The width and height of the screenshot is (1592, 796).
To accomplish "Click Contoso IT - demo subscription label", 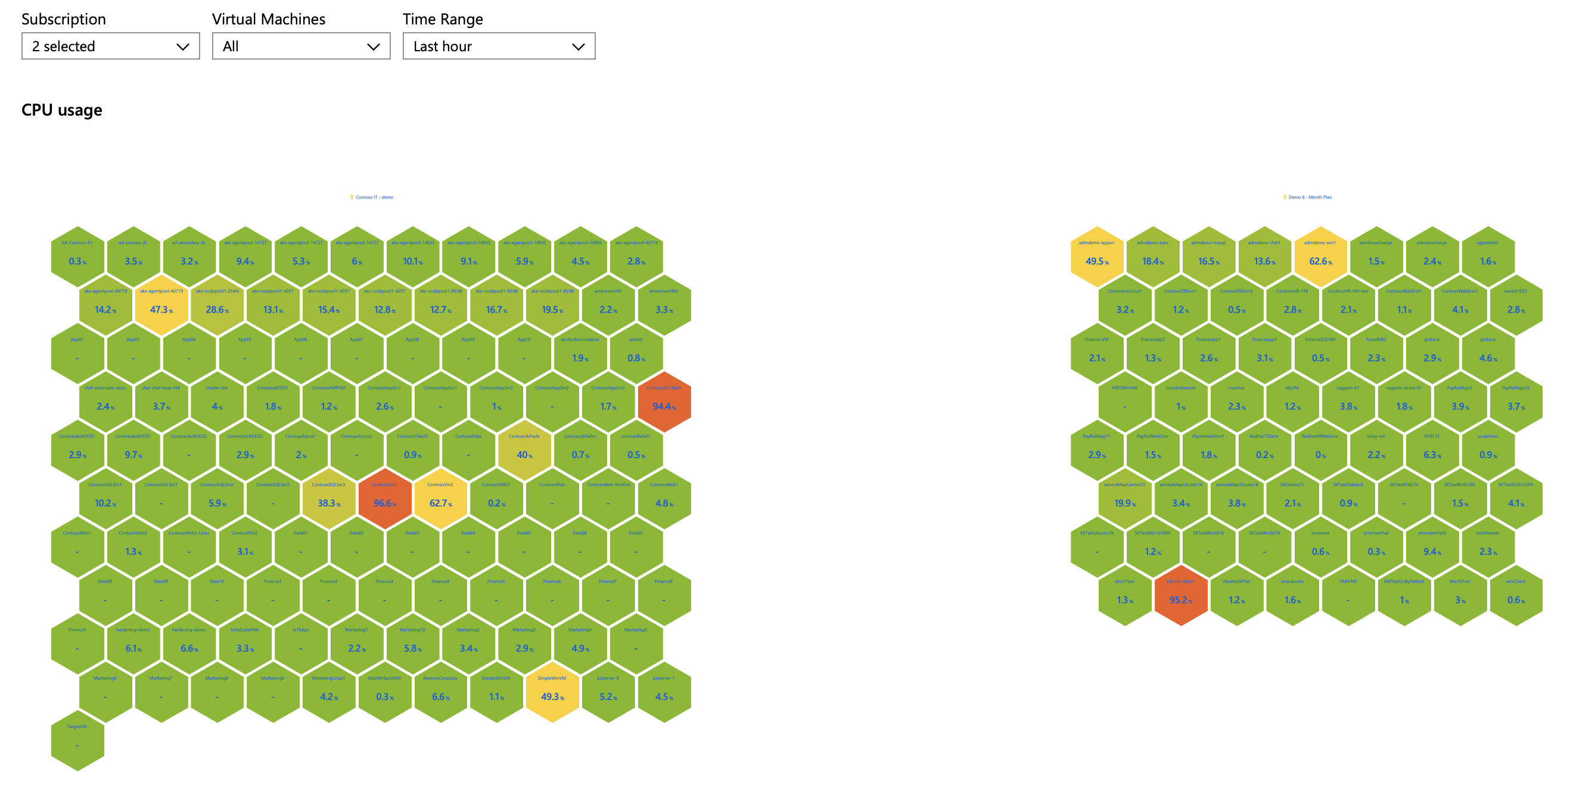I will click(376, 198).
